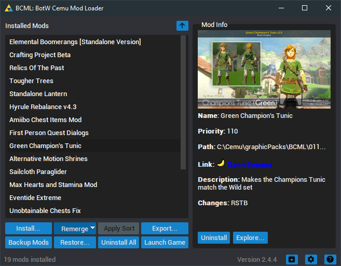
Task: Click the Priority: 110 text
Action: pyautogui.click(x=217, y=131)
